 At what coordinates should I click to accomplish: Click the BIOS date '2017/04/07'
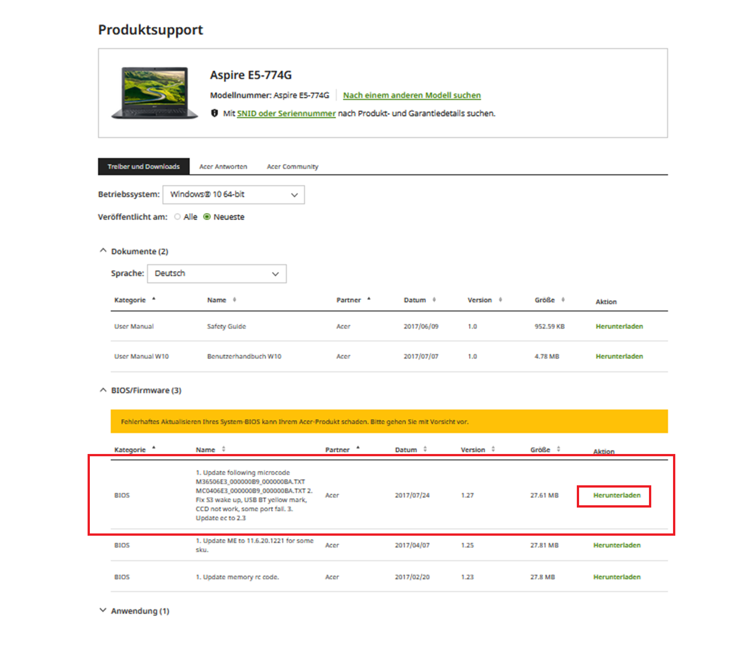pyautogui.click(x=412, y=545)
